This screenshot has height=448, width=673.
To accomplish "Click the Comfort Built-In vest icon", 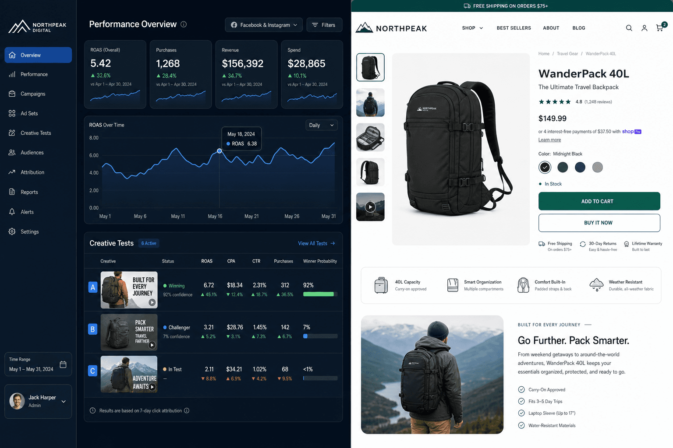I will tap(523, 285).
